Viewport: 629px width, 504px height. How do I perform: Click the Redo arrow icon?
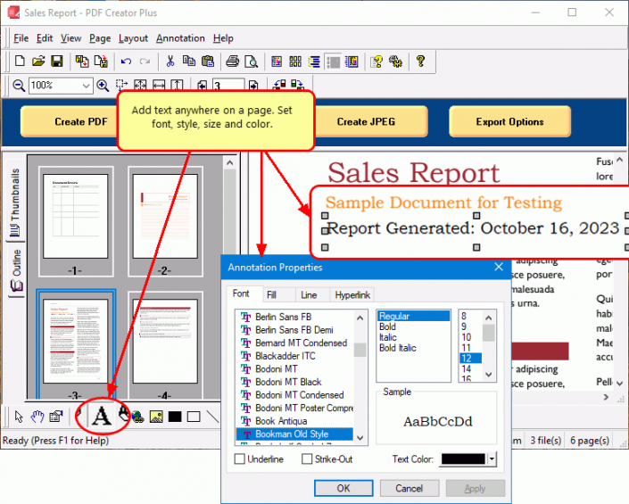pos(145,62)
